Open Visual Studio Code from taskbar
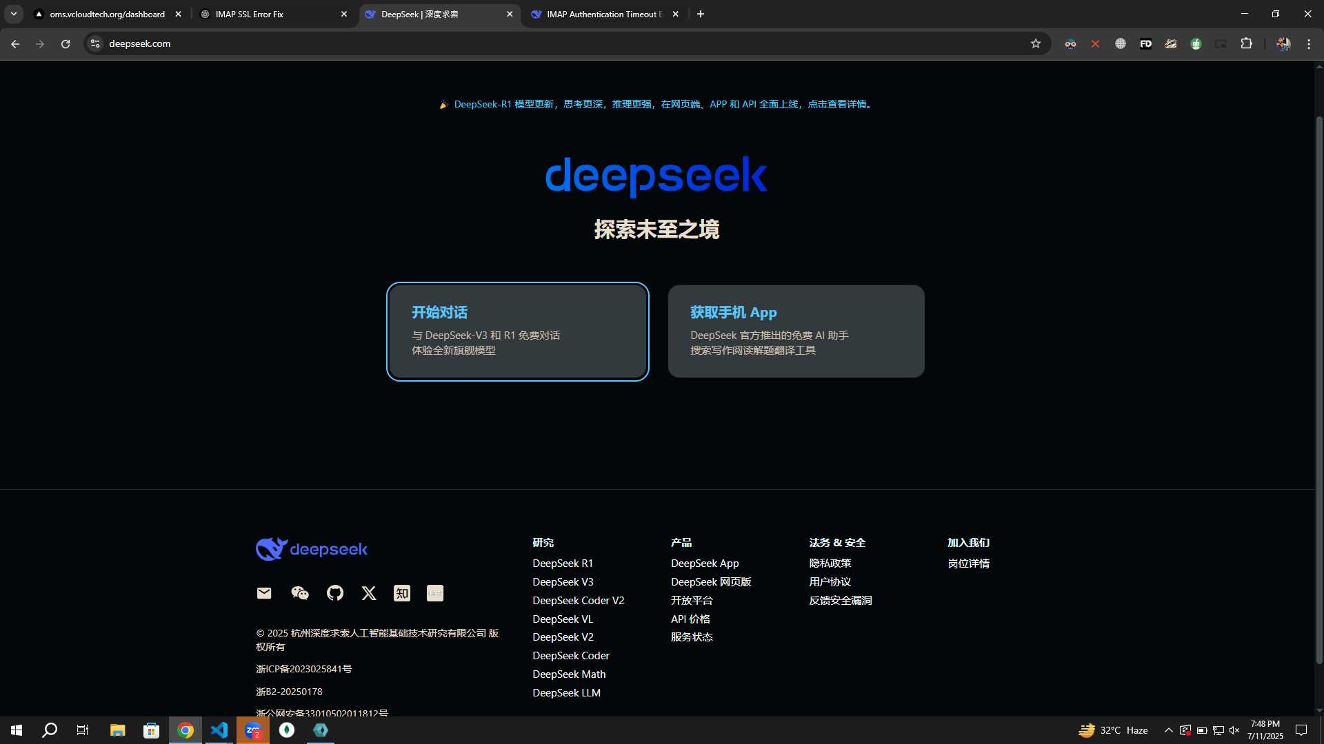Image resolution: width=1324 pixels, height=744 pixels. click(x=219, y=730)
